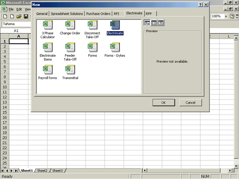This screenshot has height=179, width=239.
Task: Open the RFI tab
Action: [116, 14]
